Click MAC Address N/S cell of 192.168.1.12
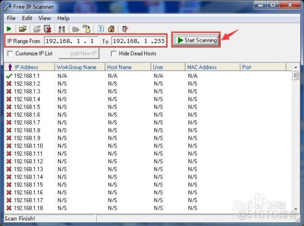The height and width of the screenshot is (226, 304). [193, 162]
